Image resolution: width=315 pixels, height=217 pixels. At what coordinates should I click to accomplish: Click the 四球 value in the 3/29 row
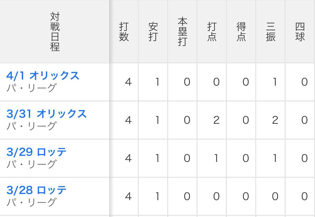(x=304, y=158)
